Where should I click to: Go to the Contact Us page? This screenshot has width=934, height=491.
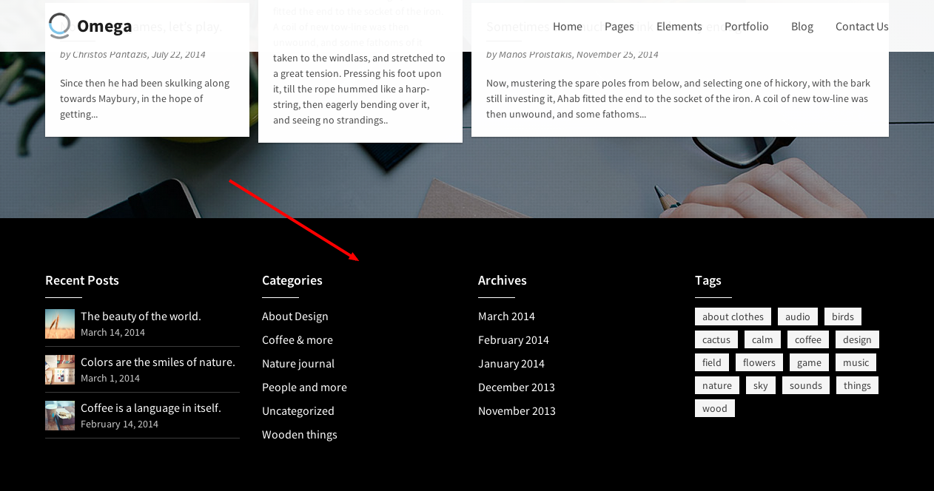(x=861, y=27)
